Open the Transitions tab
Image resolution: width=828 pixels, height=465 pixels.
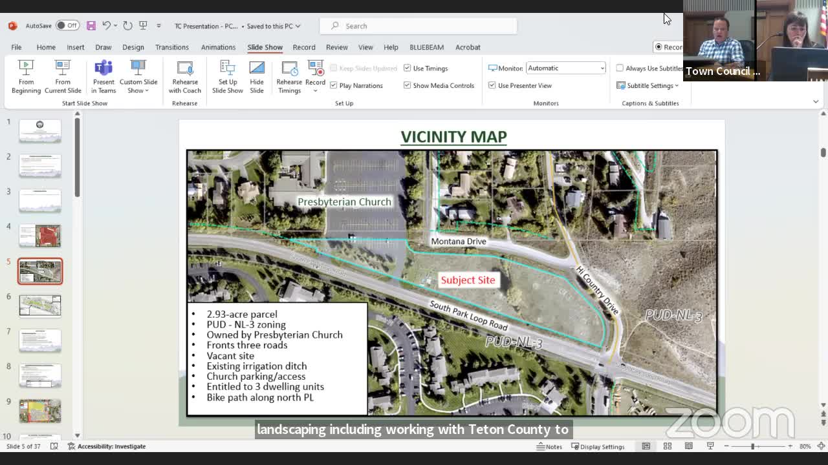pyautogui.click(x=171, y=47)
